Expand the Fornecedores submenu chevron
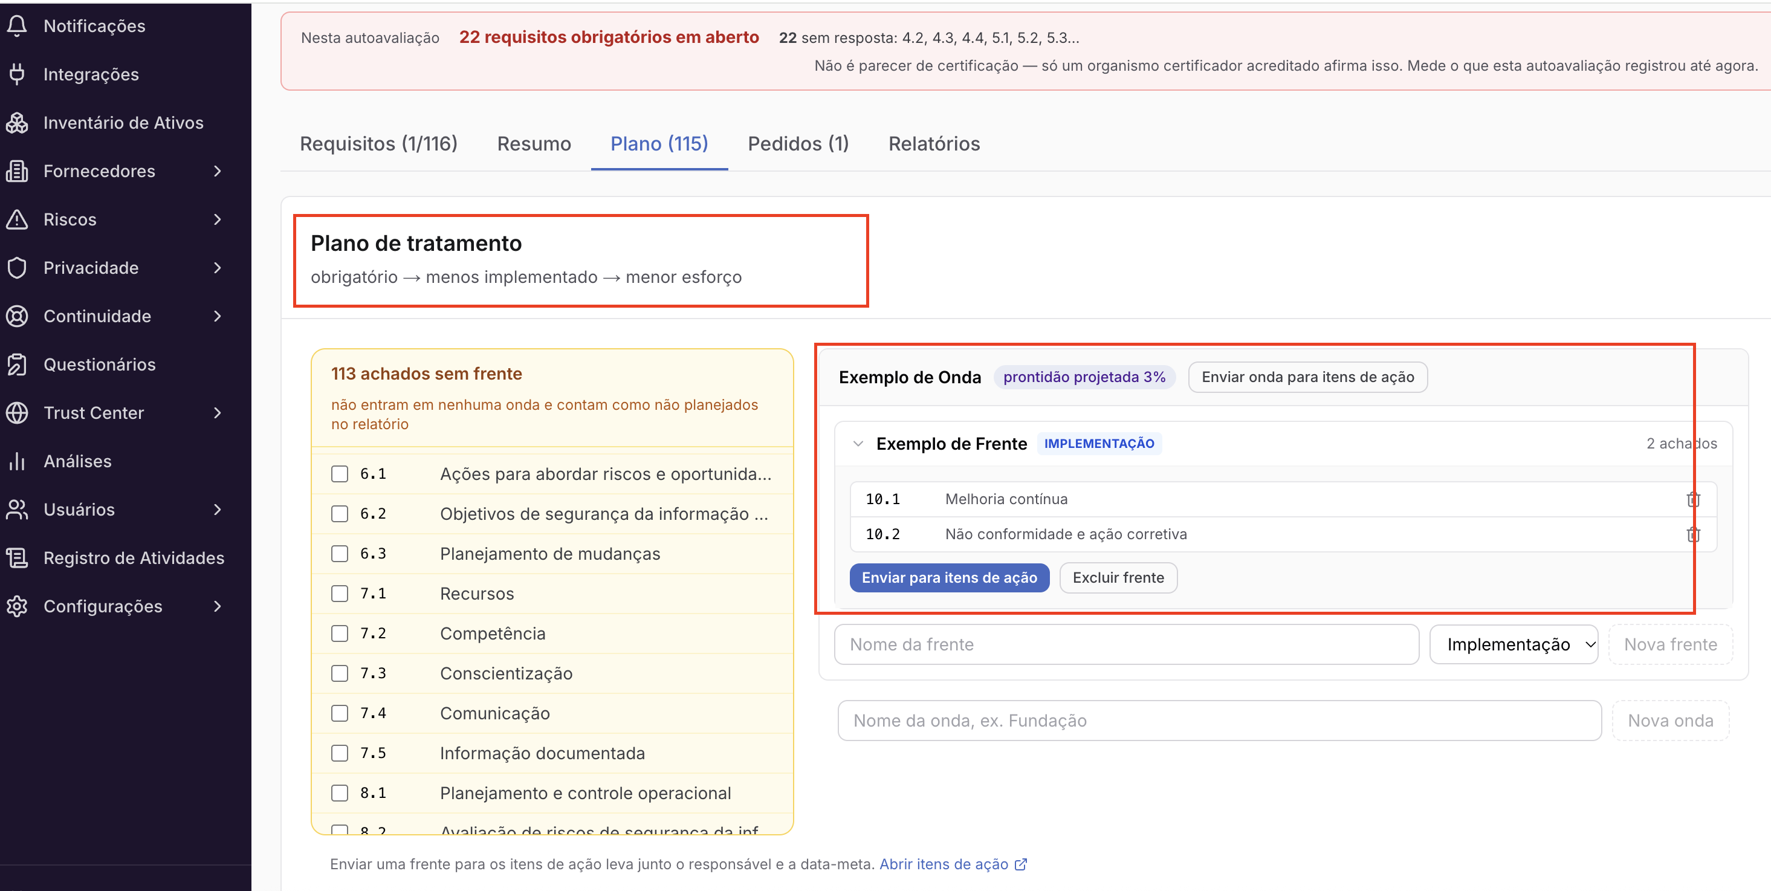1771x891 pixels. [x=218, y=171]
